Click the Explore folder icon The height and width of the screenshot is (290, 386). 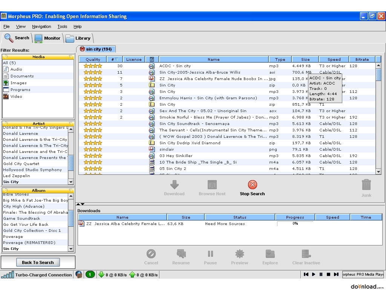point(270,254)
